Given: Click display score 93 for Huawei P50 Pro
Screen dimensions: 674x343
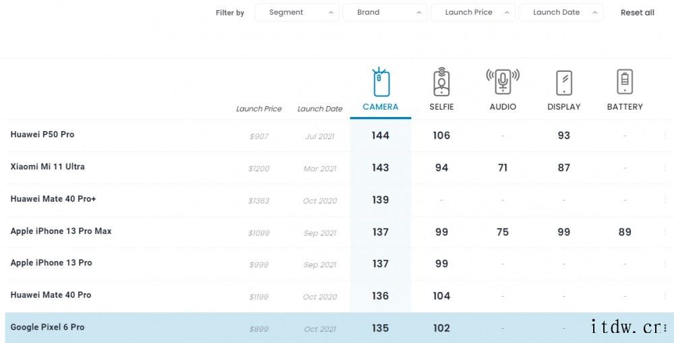Looking at the screenshot, I should (x=564, y=135).
